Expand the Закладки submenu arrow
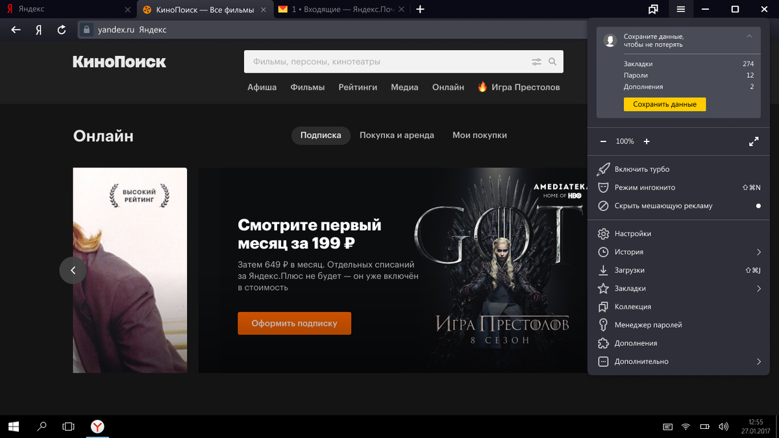 [758, 288]
